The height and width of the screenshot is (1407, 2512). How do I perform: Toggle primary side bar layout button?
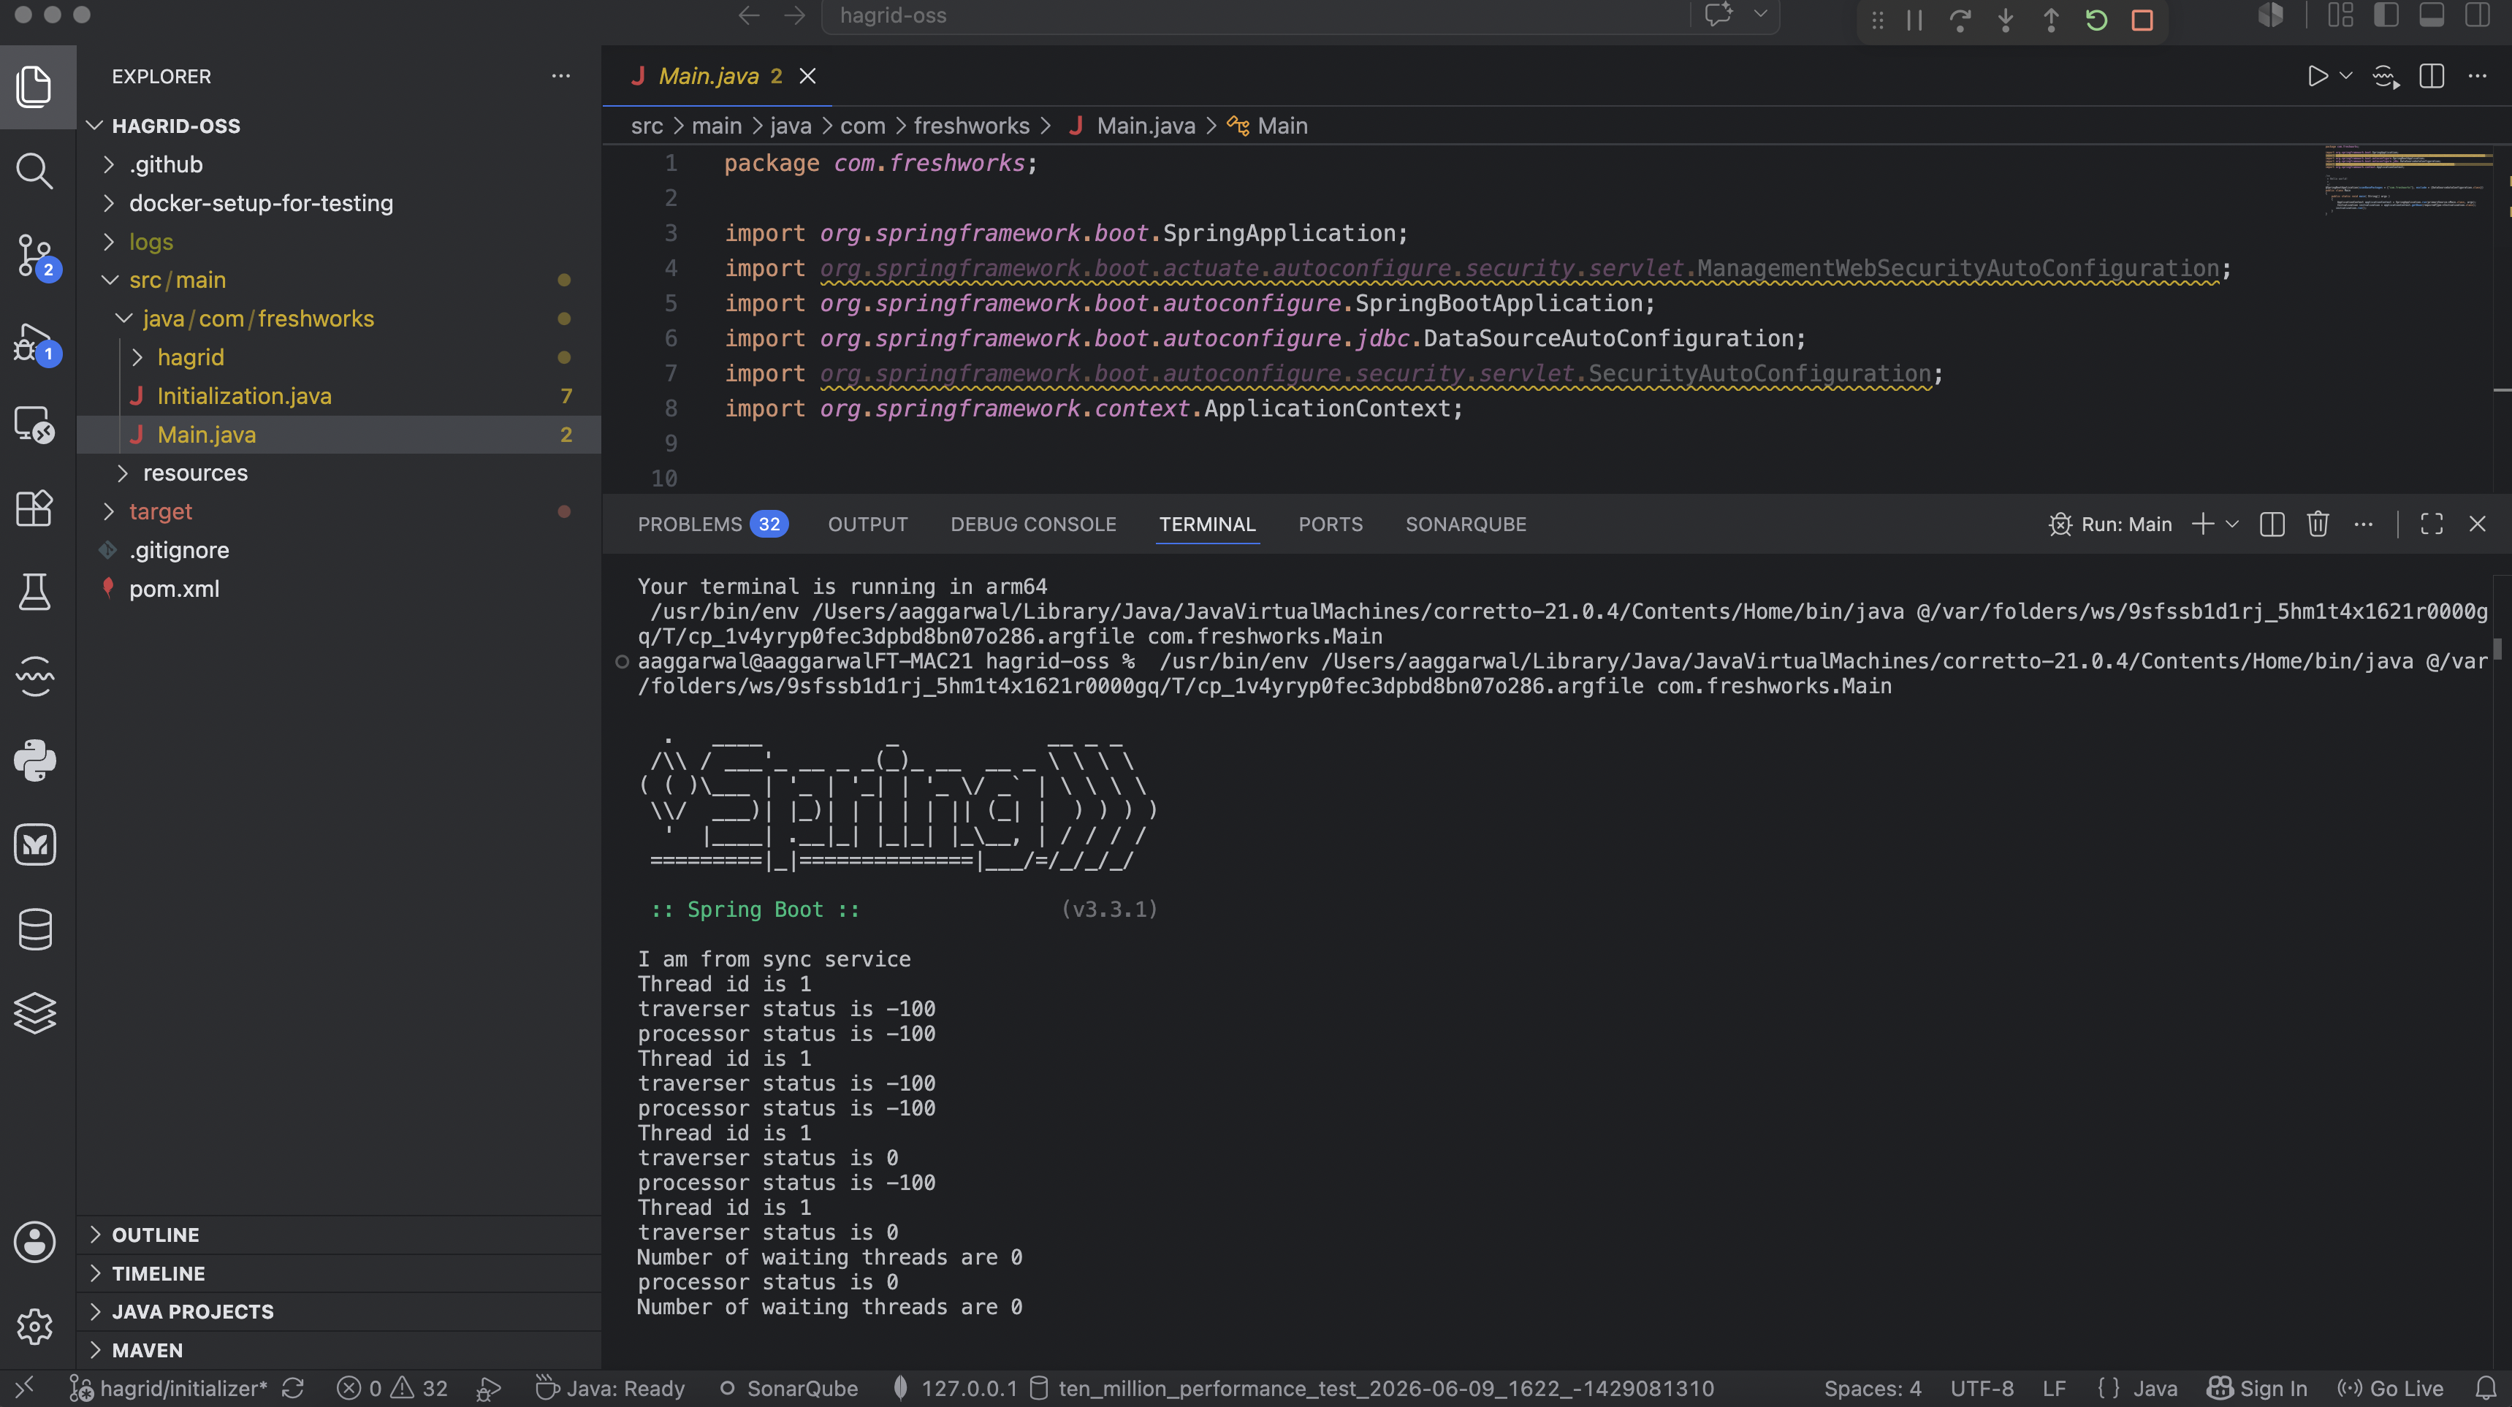coord(2386,15)
